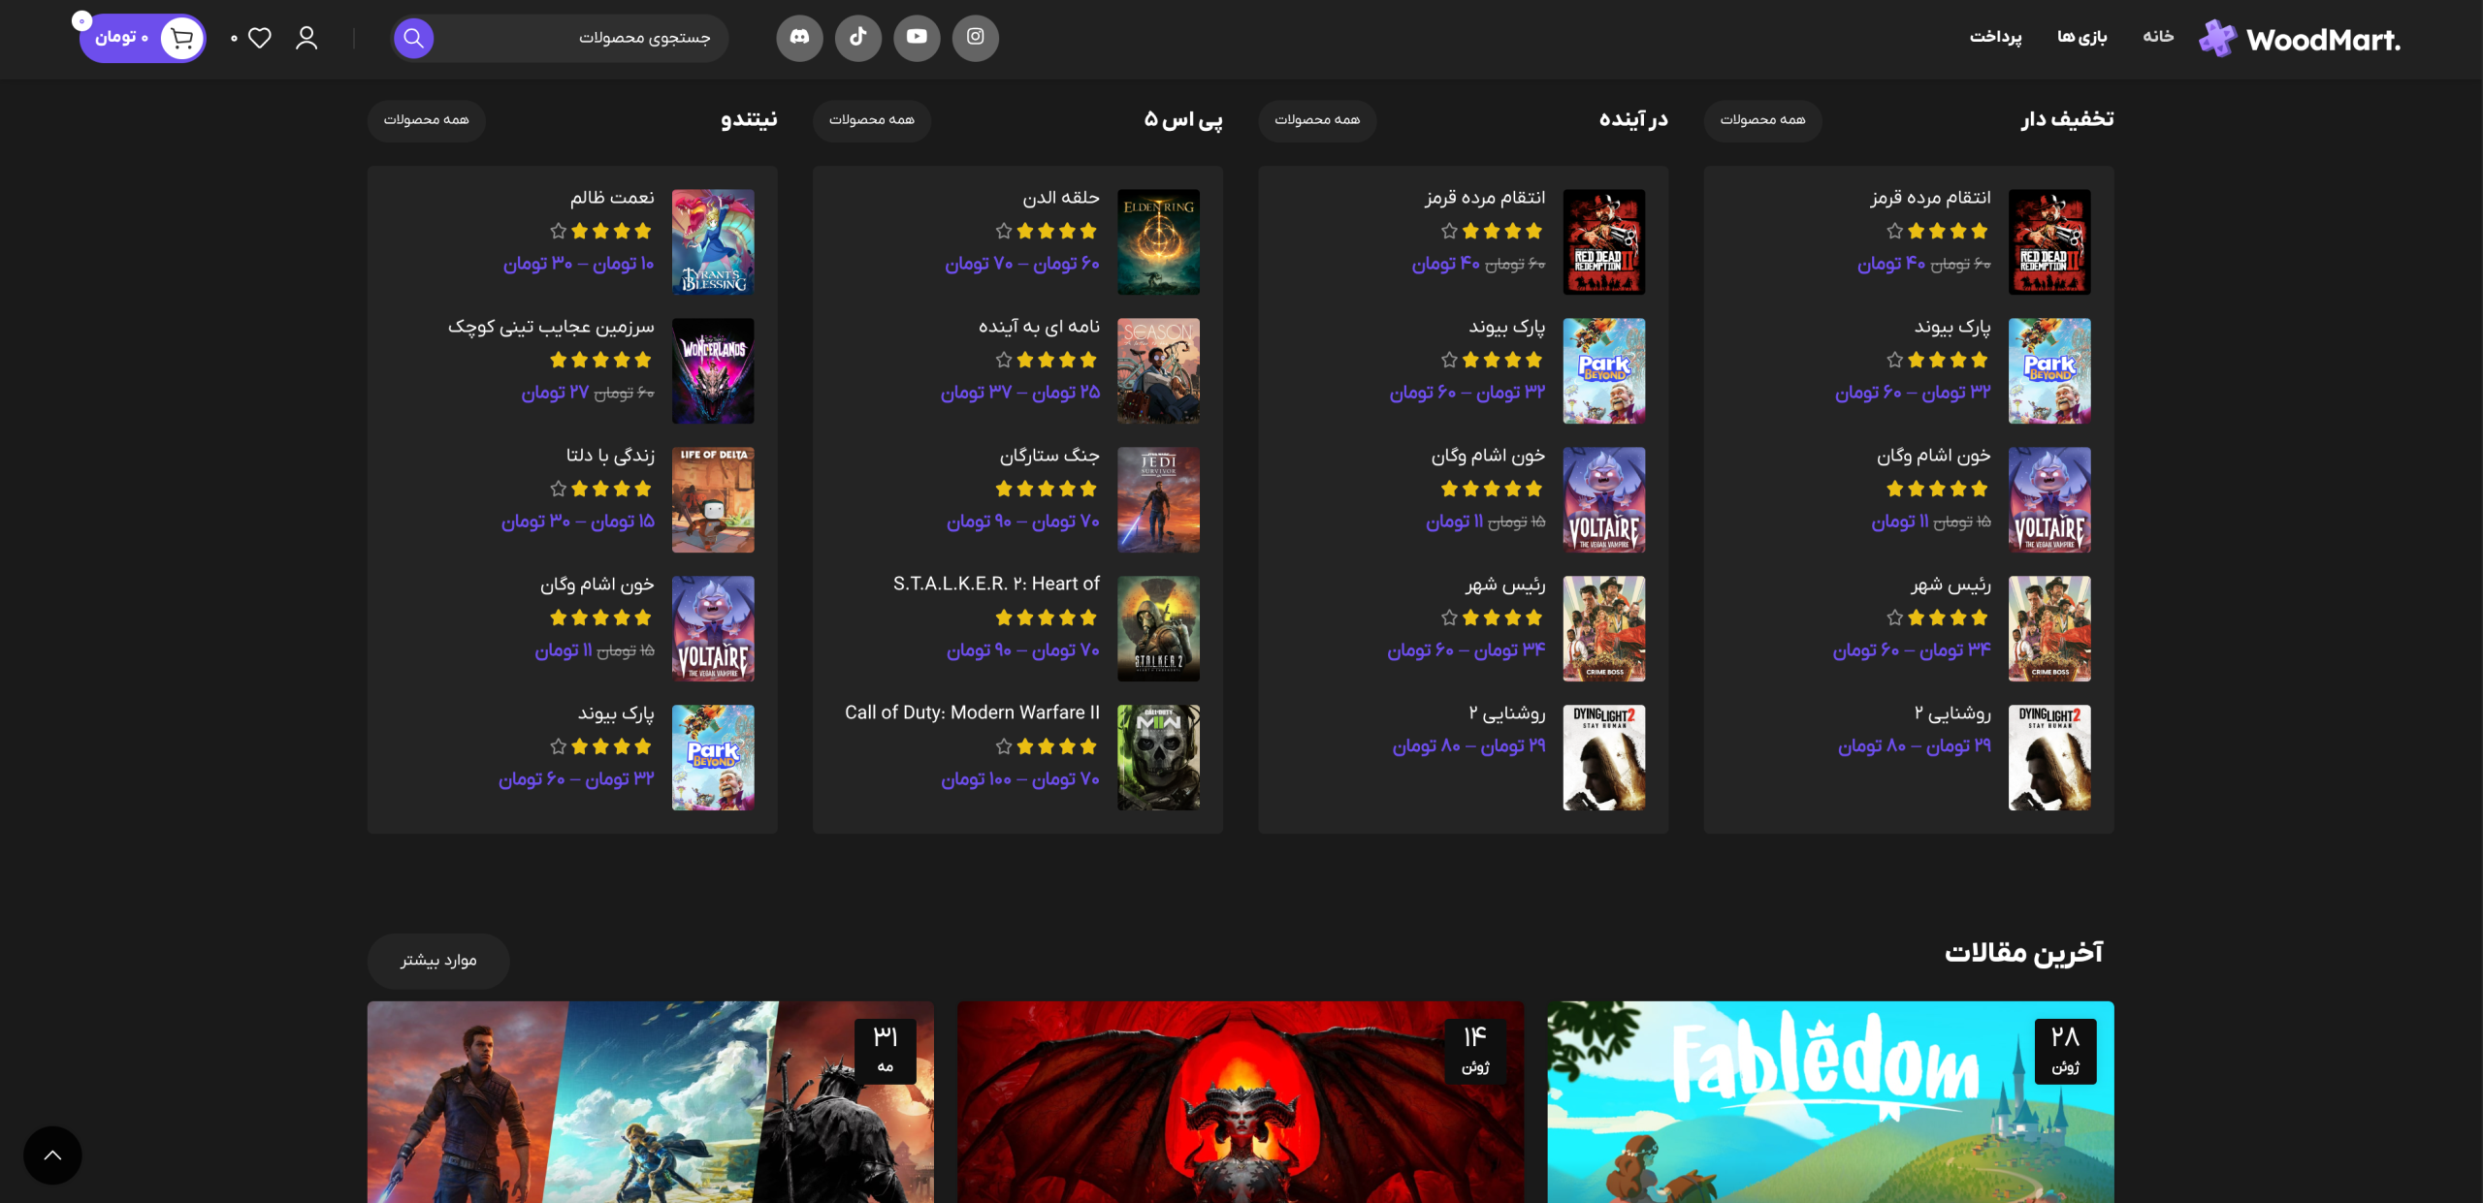
Task: Open the بازی ها menu item
Action: 2082,37
